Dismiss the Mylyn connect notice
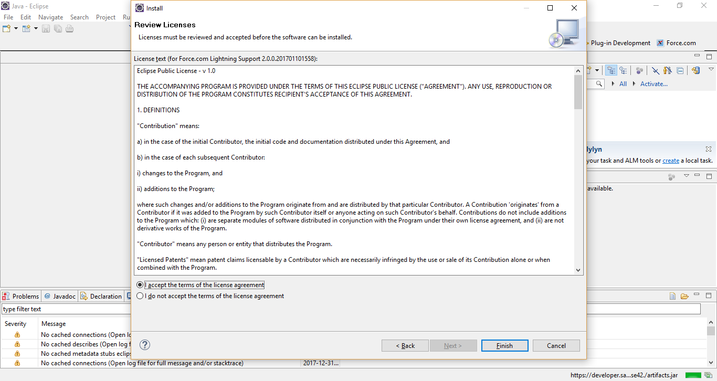The width and height of the screenshot is (717, 381). tap(708, 150)
